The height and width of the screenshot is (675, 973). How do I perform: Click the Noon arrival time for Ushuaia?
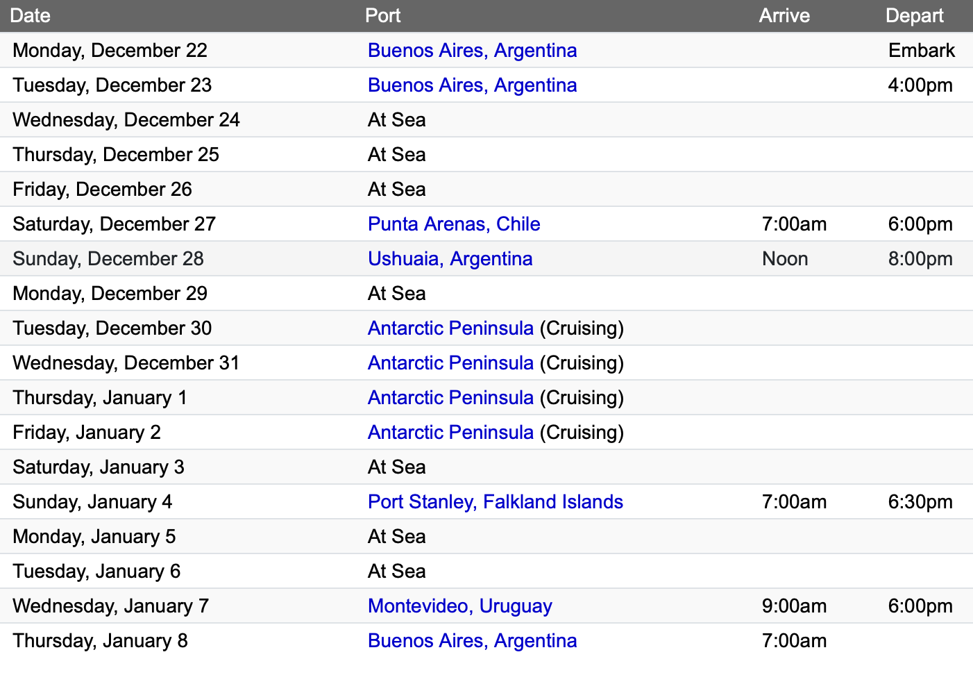785,258
